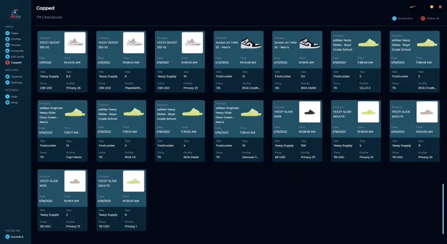This screenshot has height=244, width=447.
Task: Click the "79 Checkouts" count text
Action: tap(49, 17)
